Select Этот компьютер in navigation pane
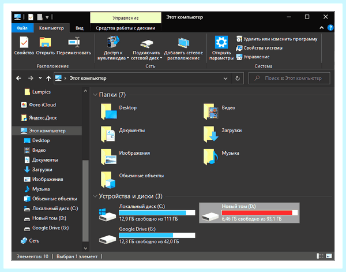The width and height of the screenshot is (346, 272). point(47,131)
